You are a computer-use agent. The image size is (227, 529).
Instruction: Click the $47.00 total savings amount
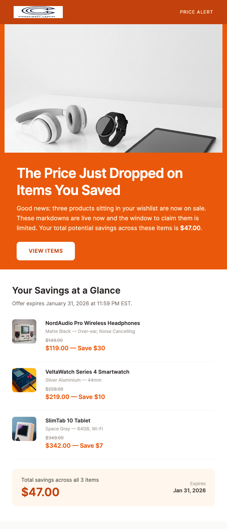[40, 492]
